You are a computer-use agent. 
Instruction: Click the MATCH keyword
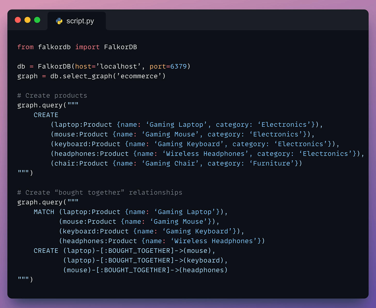(x=44, y=212)
